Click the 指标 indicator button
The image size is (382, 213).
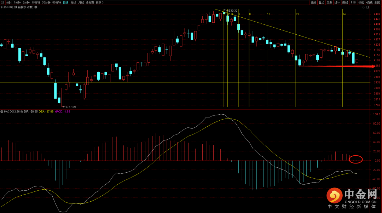pos(313,2)
